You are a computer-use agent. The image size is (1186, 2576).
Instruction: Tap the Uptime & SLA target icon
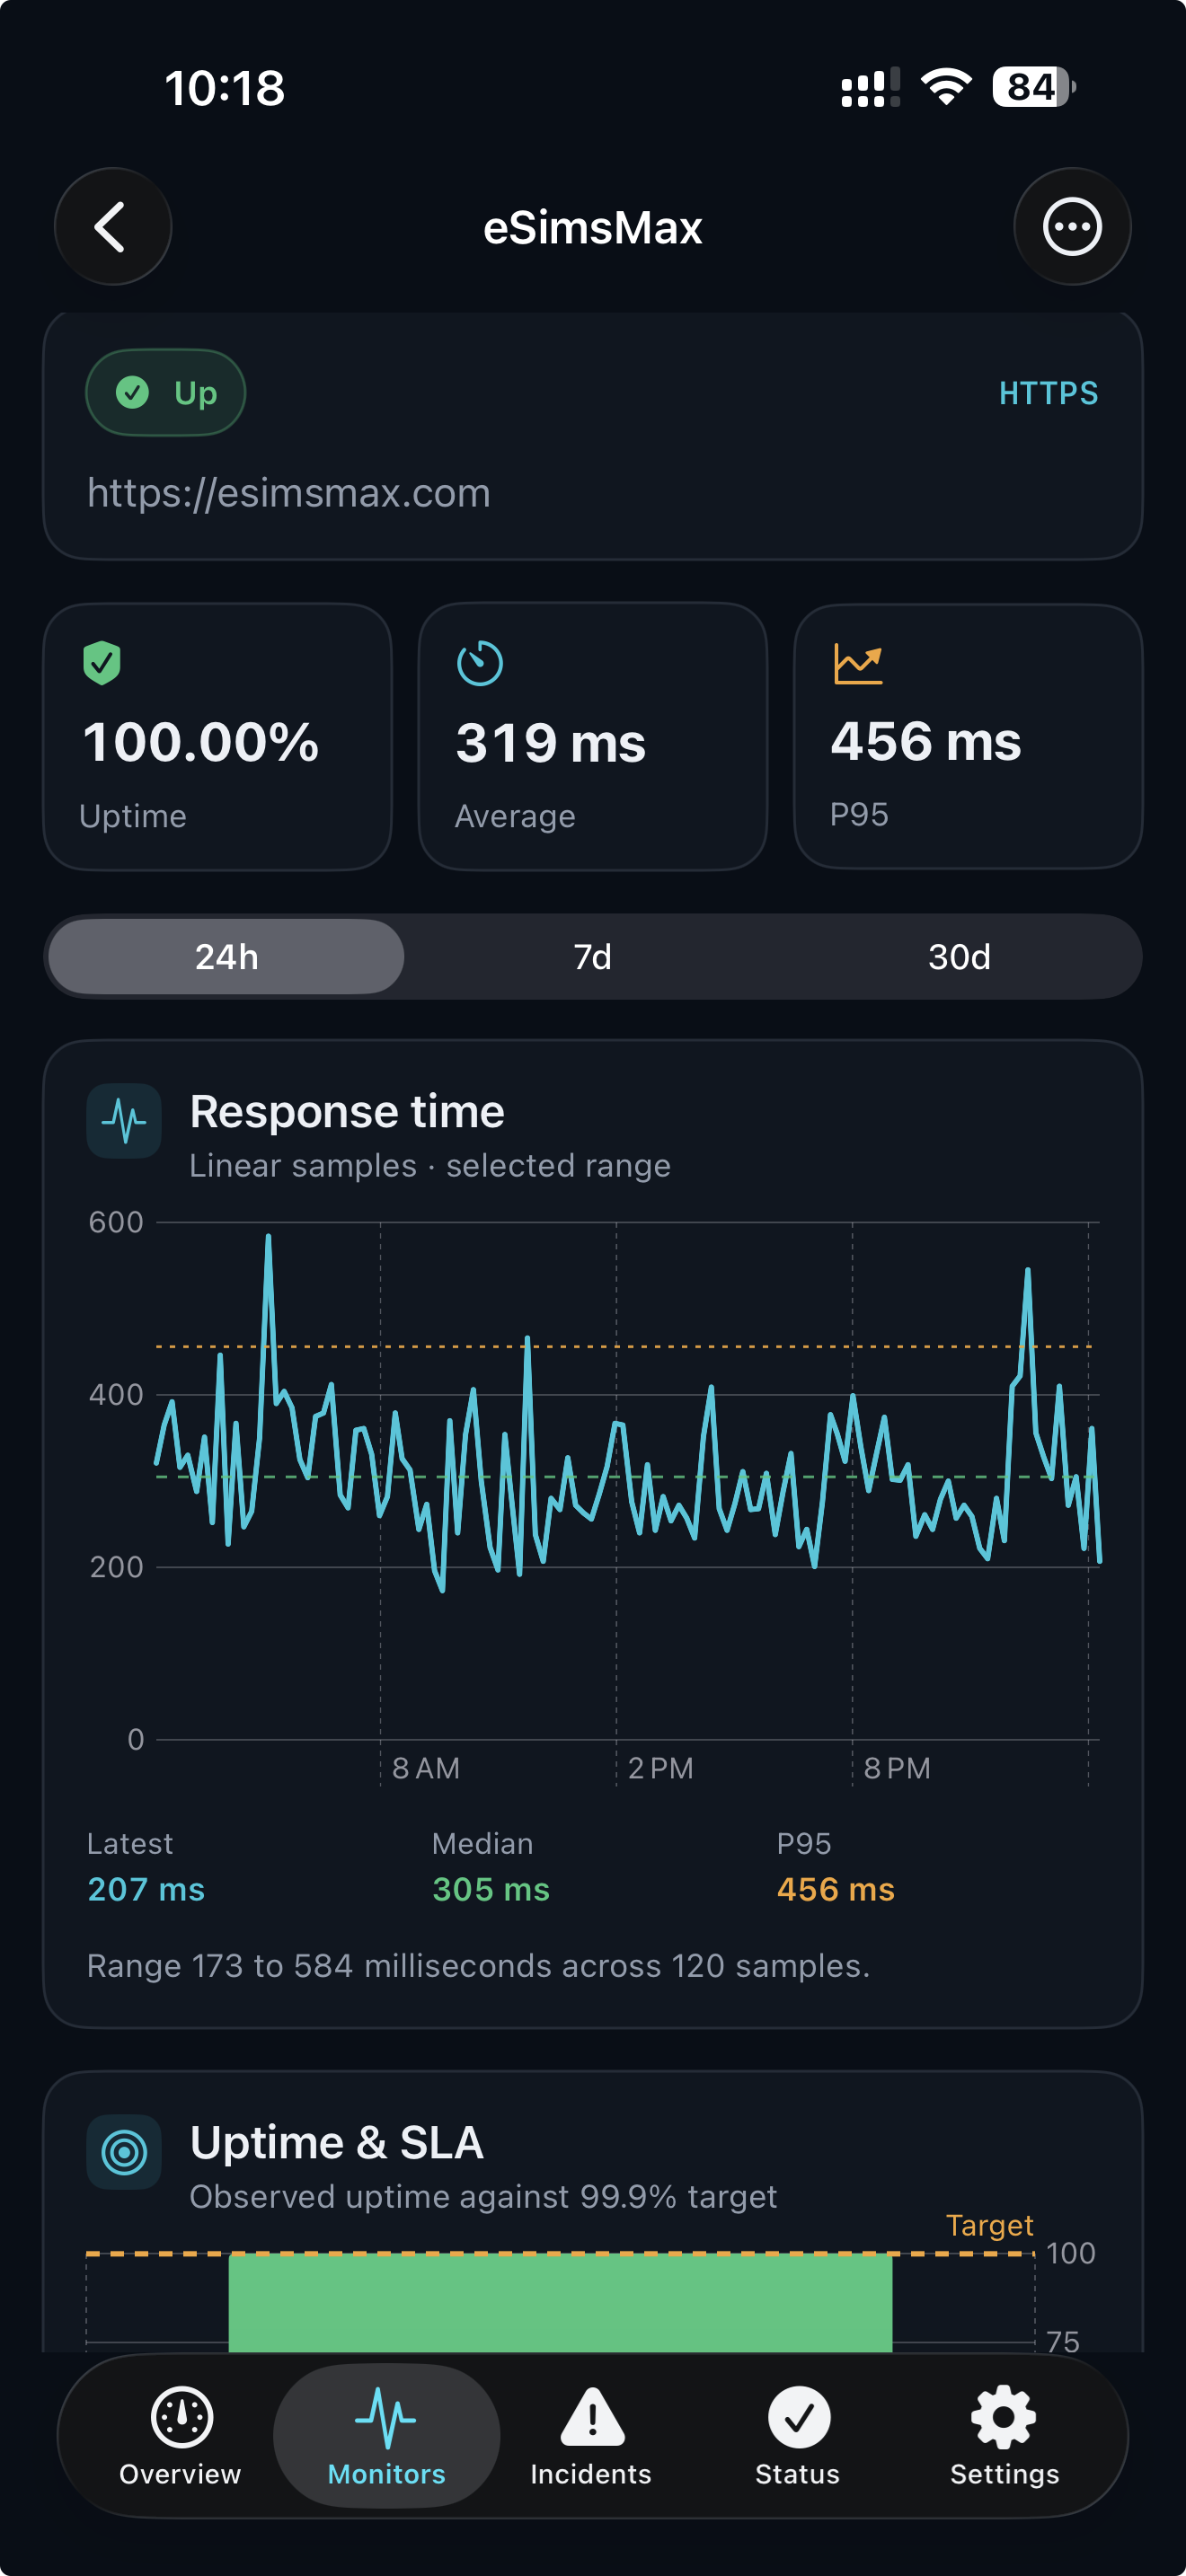tap(124, 2152)
